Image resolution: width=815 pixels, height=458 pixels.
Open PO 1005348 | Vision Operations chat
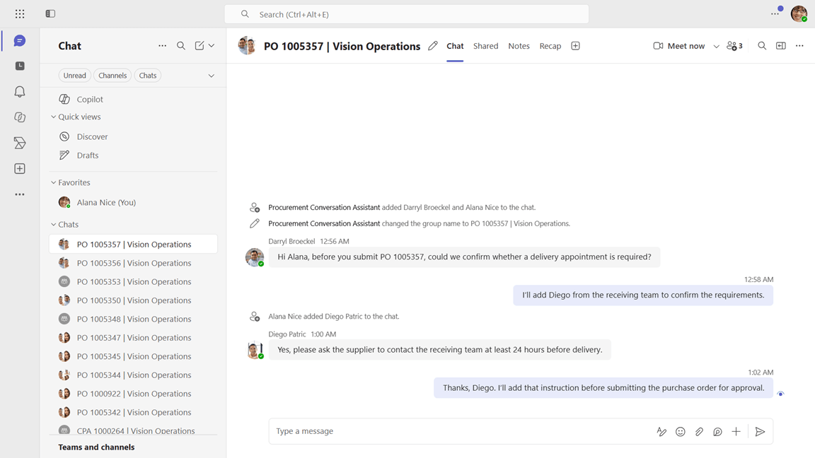133,319
